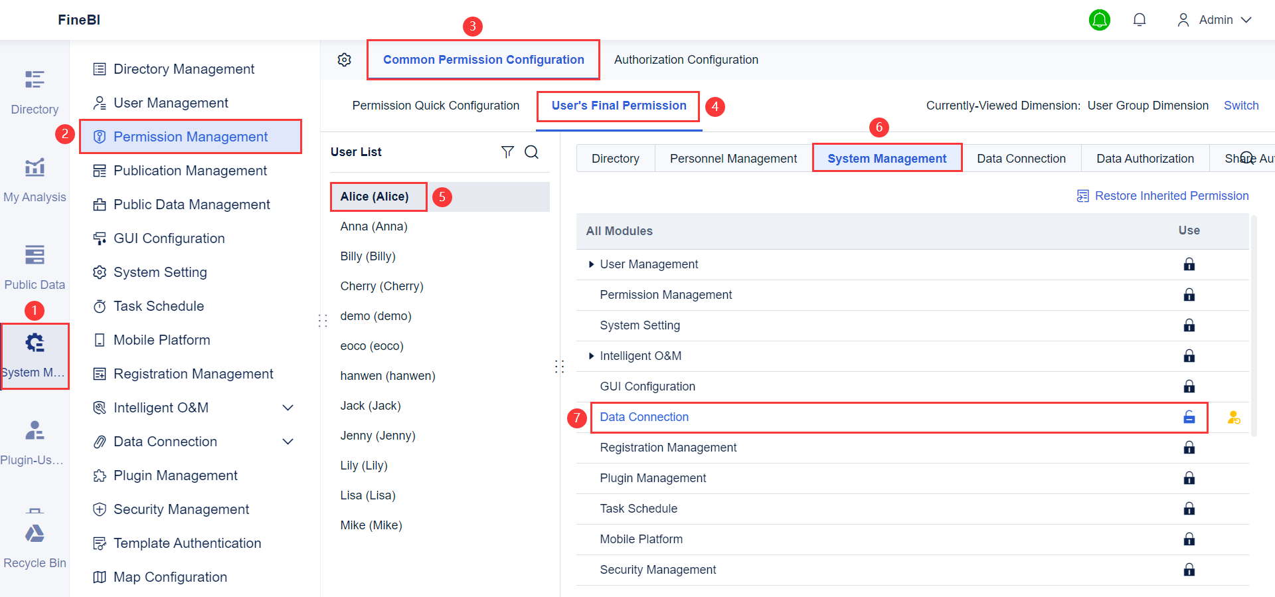Select Cherry (Cherry) in User List

(382, 286)
